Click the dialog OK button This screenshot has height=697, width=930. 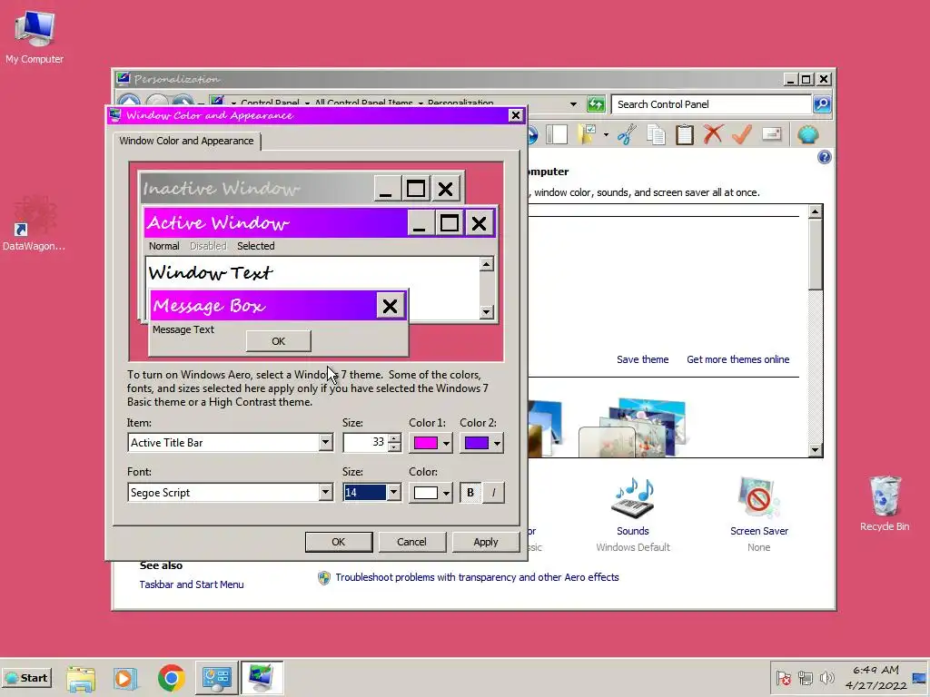coord(339,542)
